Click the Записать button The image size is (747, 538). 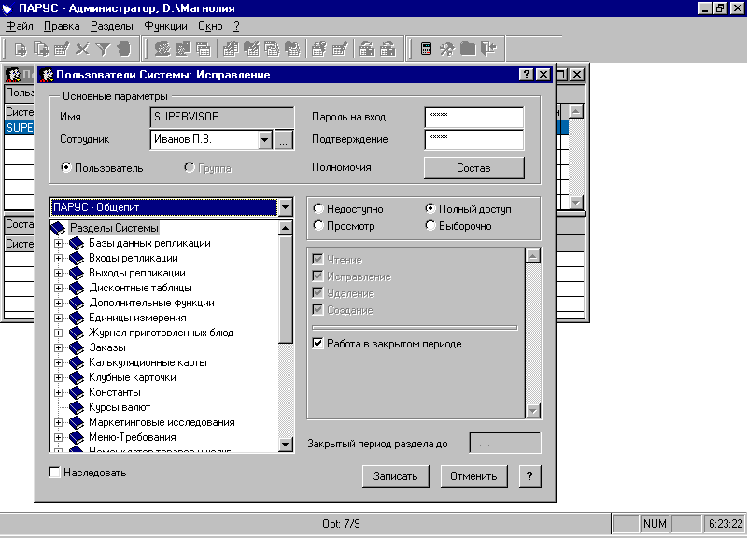395,476
